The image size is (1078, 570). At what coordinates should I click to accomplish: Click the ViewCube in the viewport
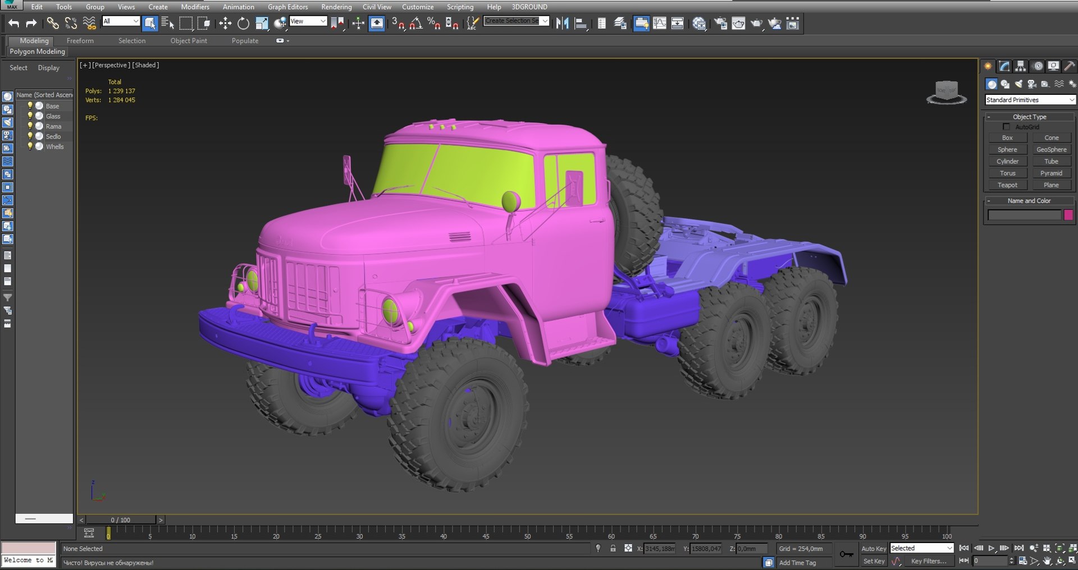pyautogui.click(x=947, y=91)
